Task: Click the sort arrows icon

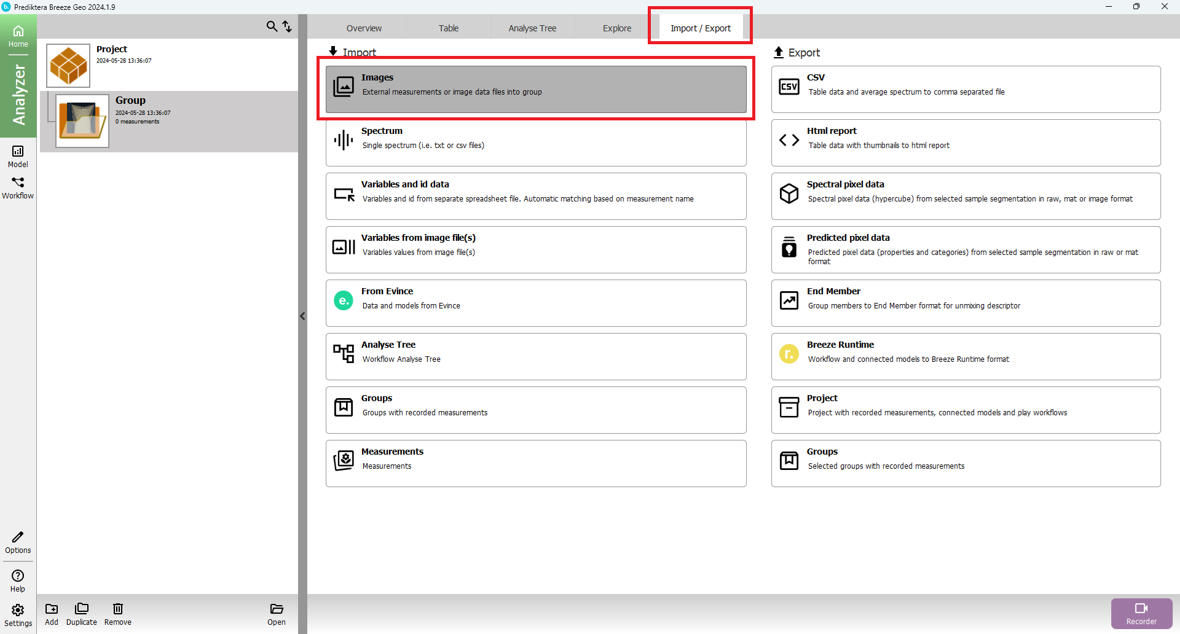Action: [x=287, y=26]
